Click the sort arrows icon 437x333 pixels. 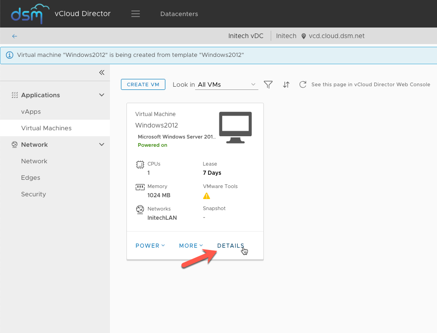(x=286, y=84)
